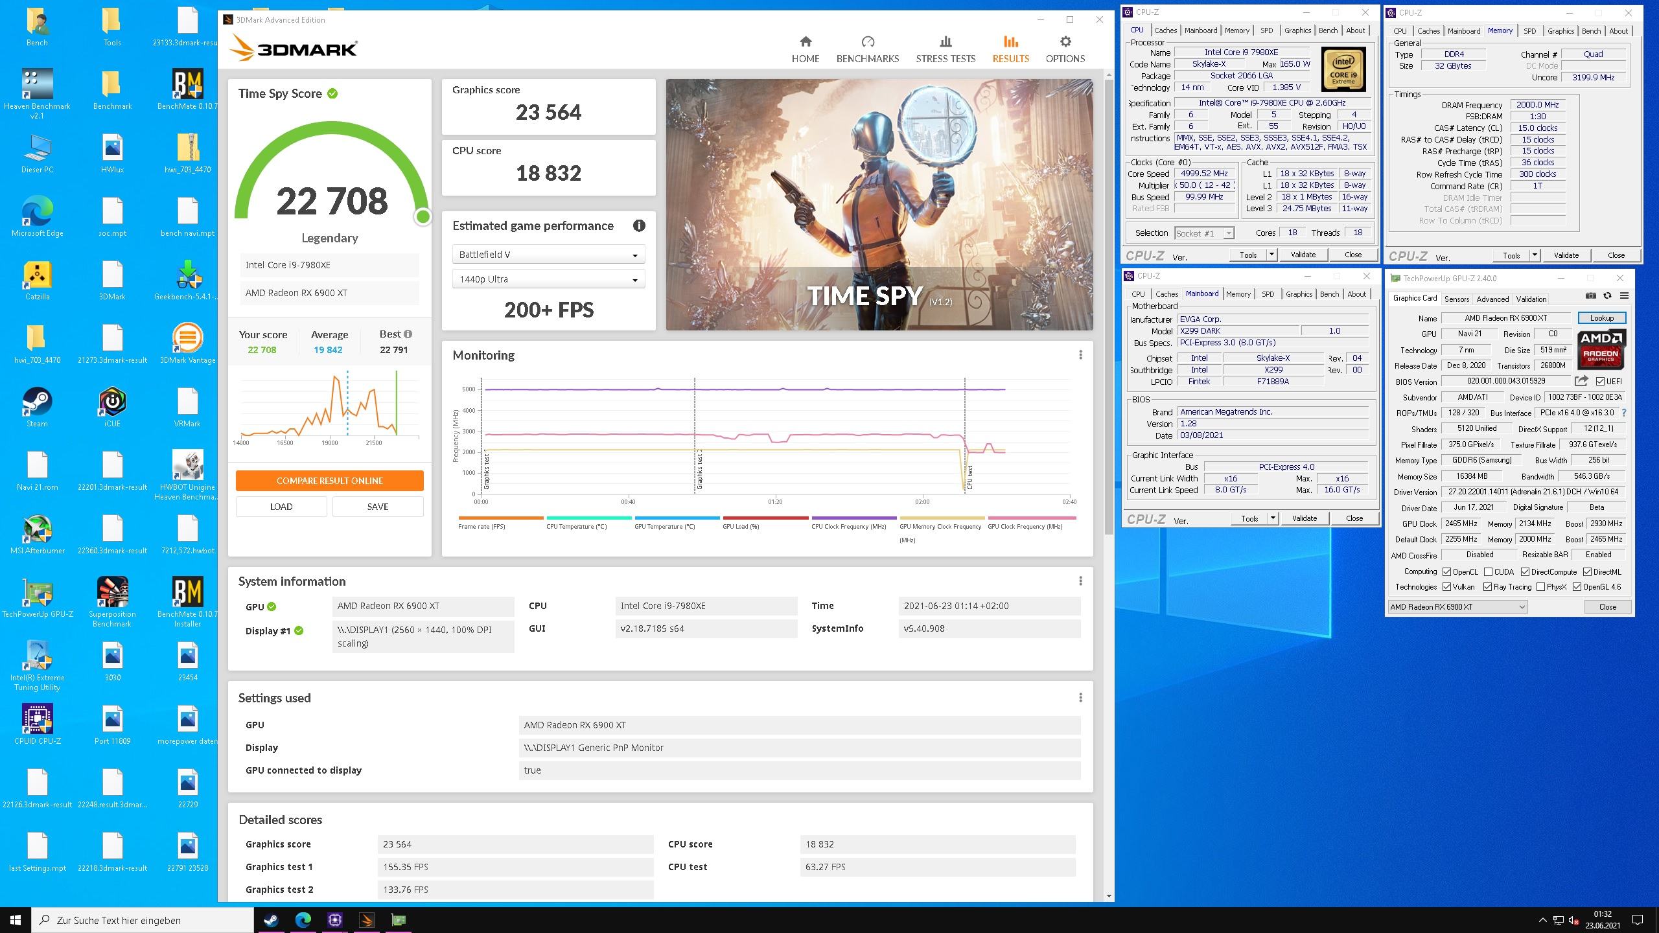Open Tools arrow in CPU-Z Memory window
The height and width of the screenshot is (933, 1659).
pyautogui.click(x=1535, y=255)
